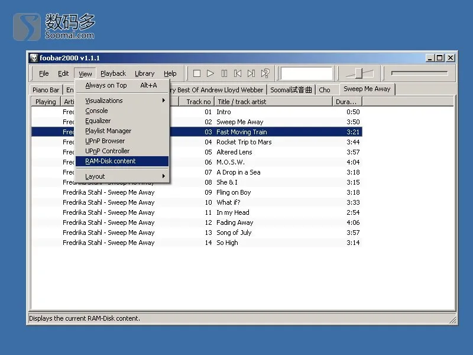The width and height of the screenshot is (473, 355).
Task: Pause playback using the Pause icon
Action: 224,73
